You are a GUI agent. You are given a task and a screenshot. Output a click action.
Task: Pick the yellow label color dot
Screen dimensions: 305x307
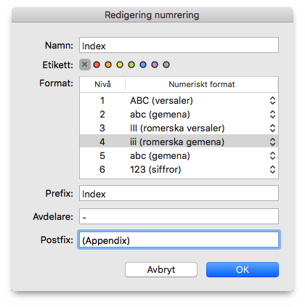(x=120, y=65)
